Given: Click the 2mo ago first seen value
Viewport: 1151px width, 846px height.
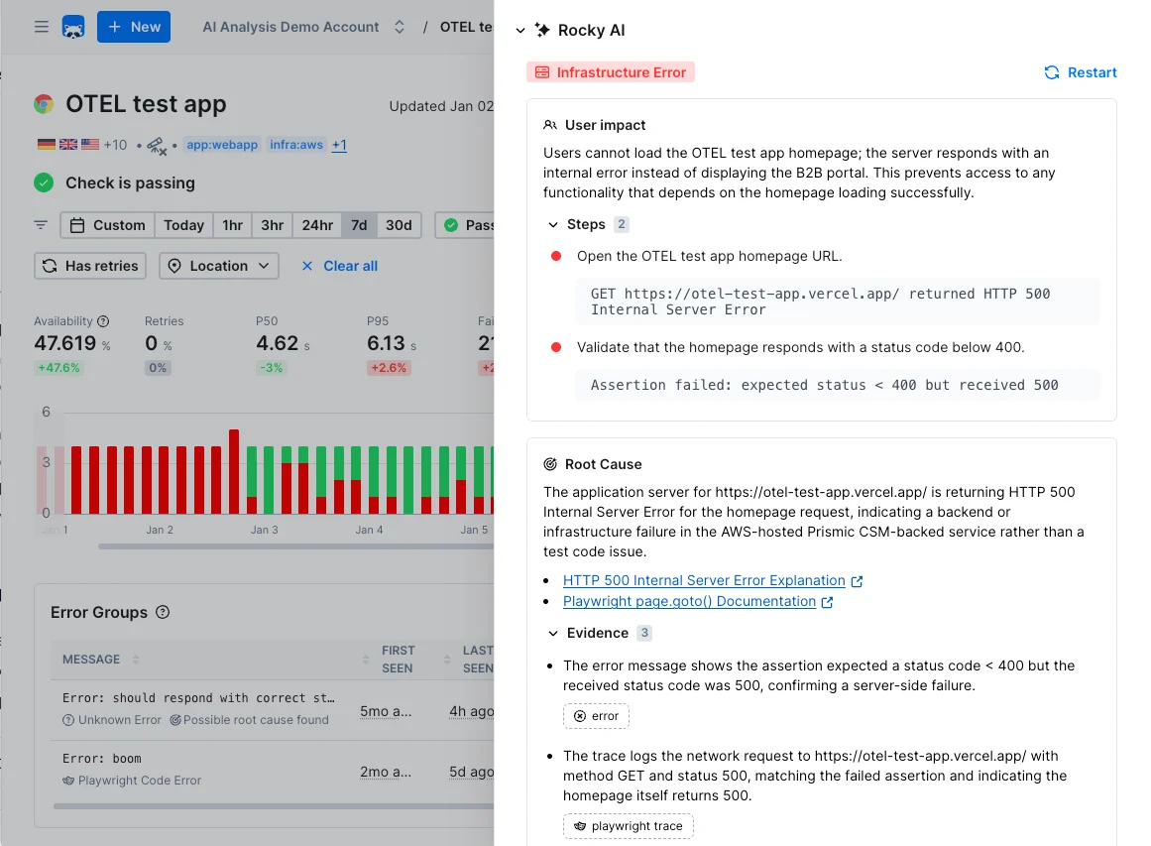Looking at the screenshot, I should 386,772.
